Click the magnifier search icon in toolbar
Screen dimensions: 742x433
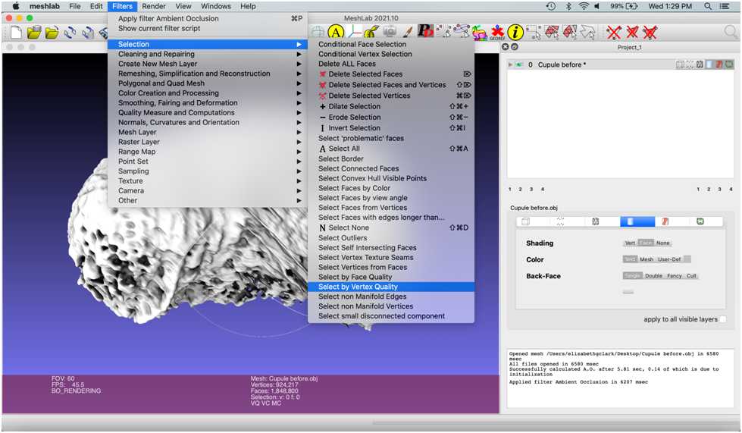point(731,32)
